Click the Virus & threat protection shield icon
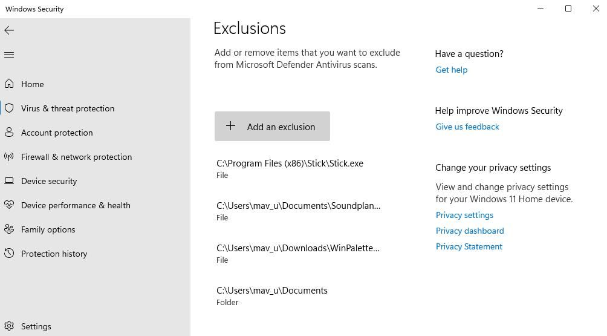The height and width of the screenshot is (336, 607). pyautogui.click(x=9, y=108)
